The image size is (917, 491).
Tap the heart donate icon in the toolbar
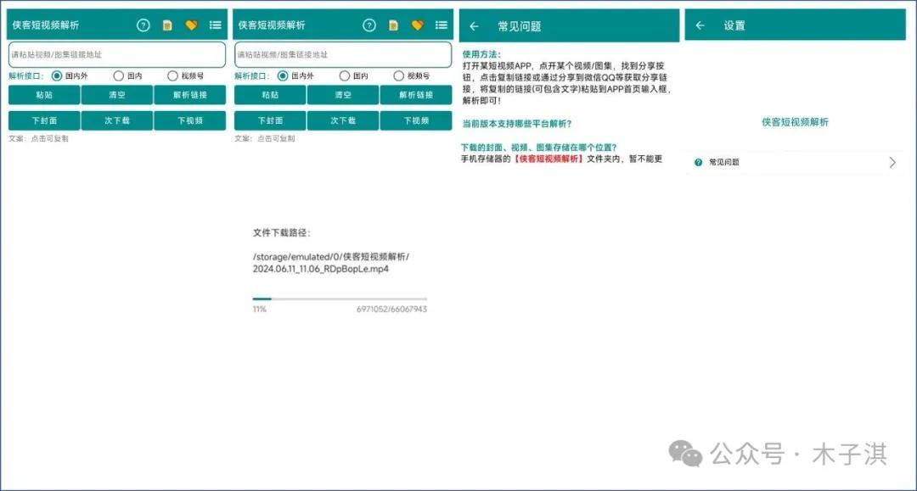191,25
